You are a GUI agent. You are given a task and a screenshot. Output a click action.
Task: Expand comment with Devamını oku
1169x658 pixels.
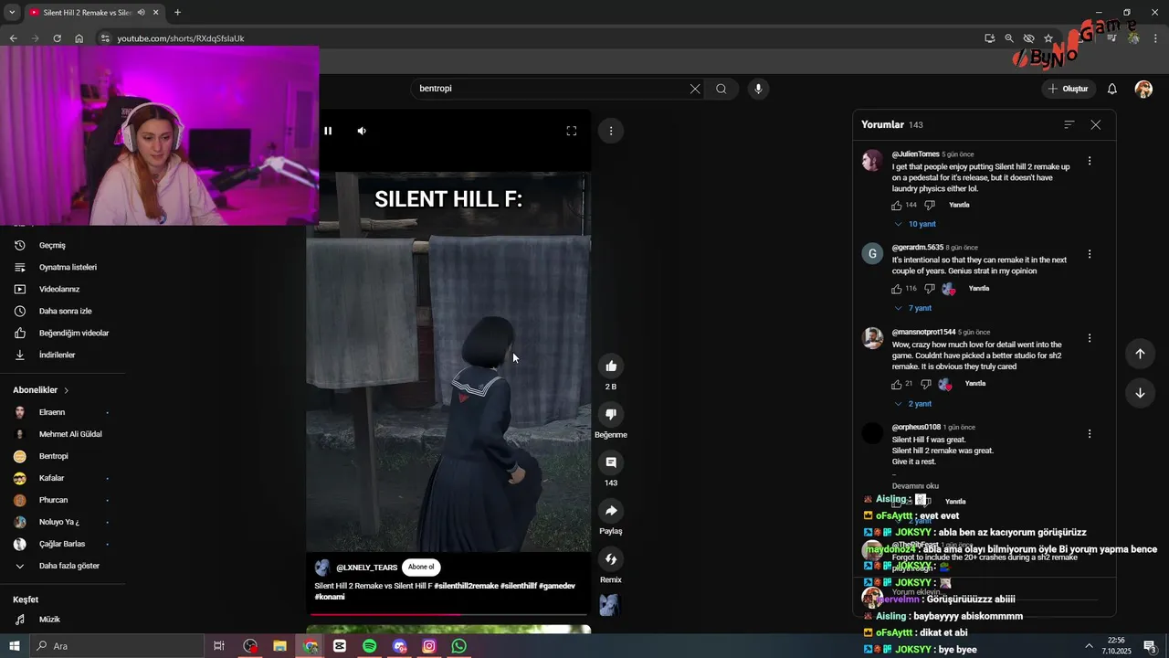[915, 486]
